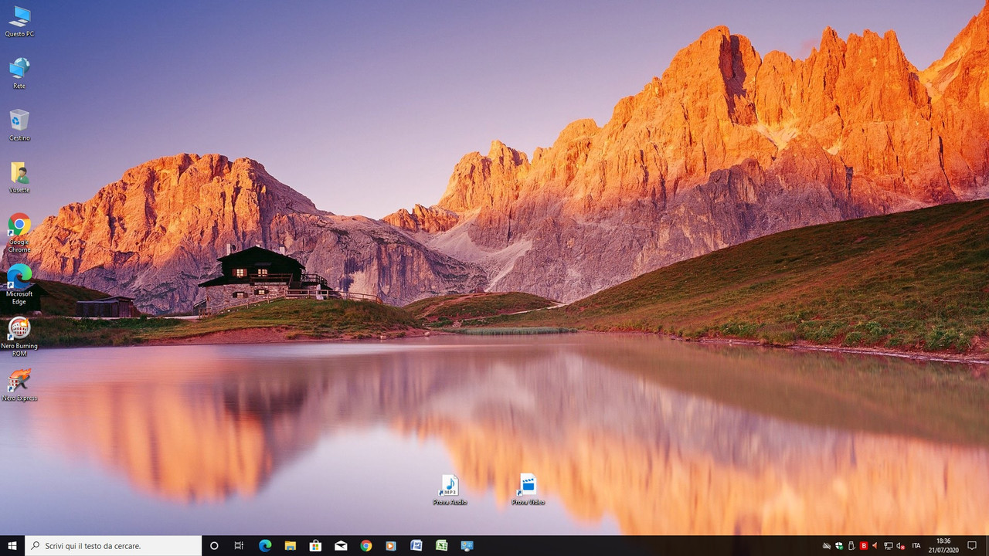This screenshot has width=989, height=556.
Task: Open the Control Panel taskbar icon
Action: [467, 546]
